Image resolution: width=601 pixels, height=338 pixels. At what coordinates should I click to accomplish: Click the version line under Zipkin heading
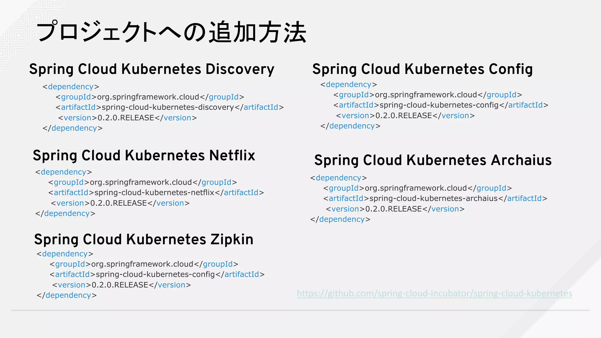(x=121, y=285)
